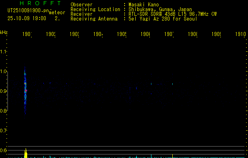Click the 'meteor' label under the file name
Image resolution: width=248 pixels, height=158 pixels.
point(57,13)
